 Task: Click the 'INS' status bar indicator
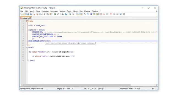point(153,89)
